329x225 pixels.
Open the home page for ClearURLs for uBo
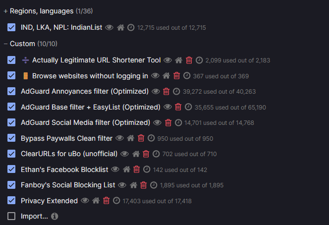(135, 154)
